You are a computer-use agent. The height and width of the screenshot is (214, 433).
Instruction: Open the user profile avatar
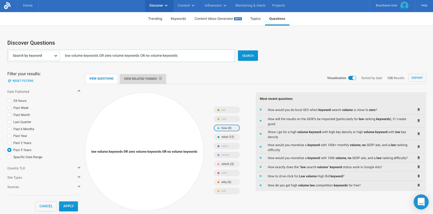[404, 5]
